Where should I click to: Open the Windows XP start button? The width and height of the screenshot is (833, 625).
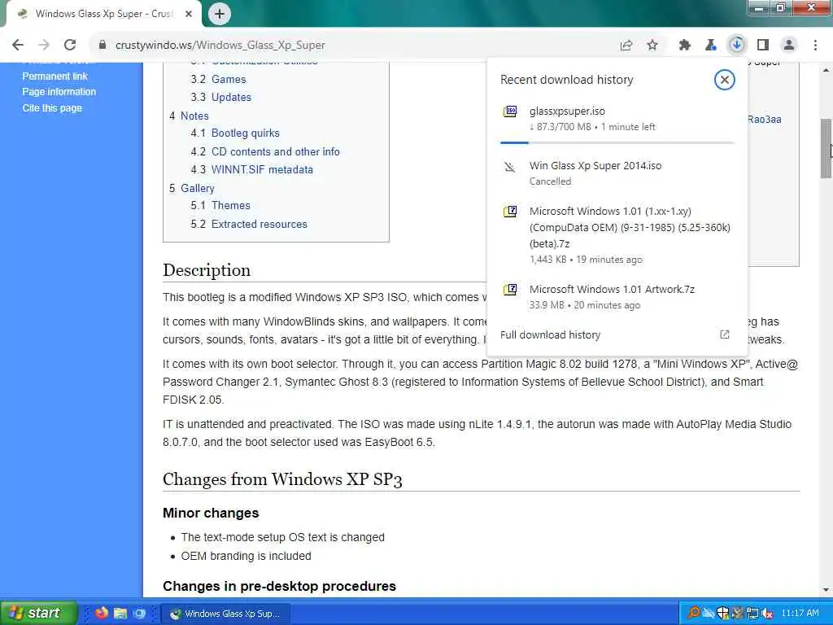pyautogui.click(x=38, y=613)
